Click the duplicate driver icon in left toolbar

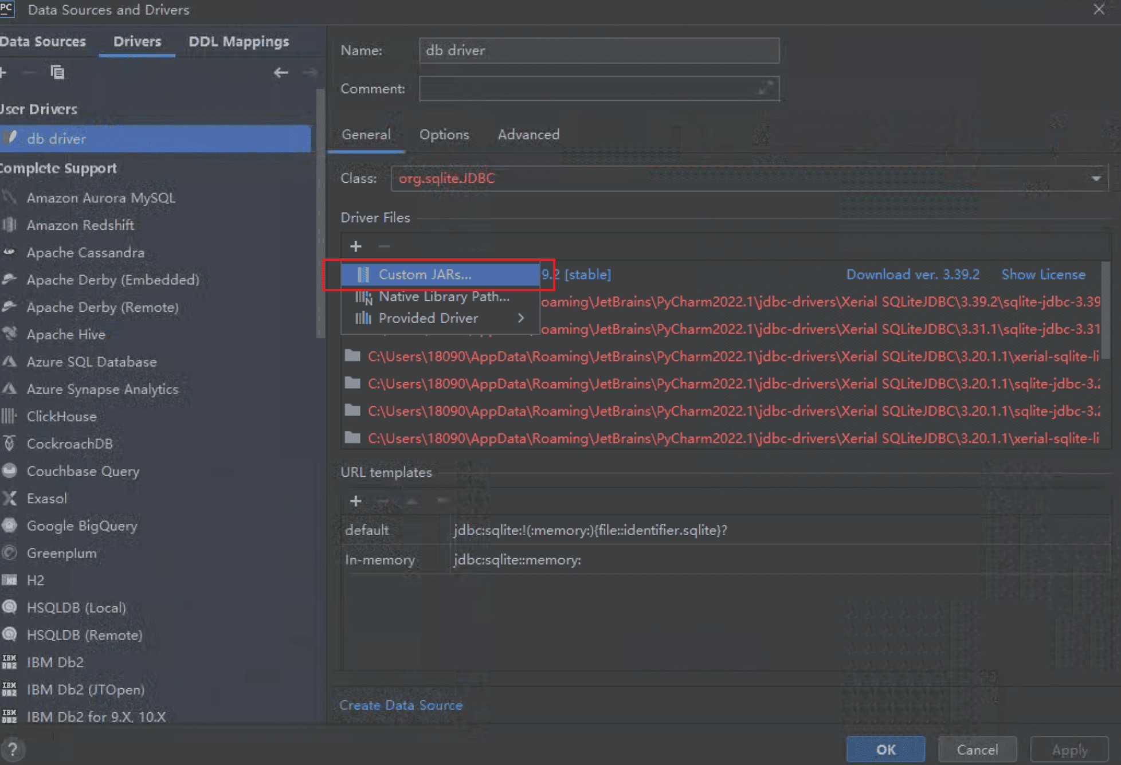pyautogui.click(x=57, y=72)
